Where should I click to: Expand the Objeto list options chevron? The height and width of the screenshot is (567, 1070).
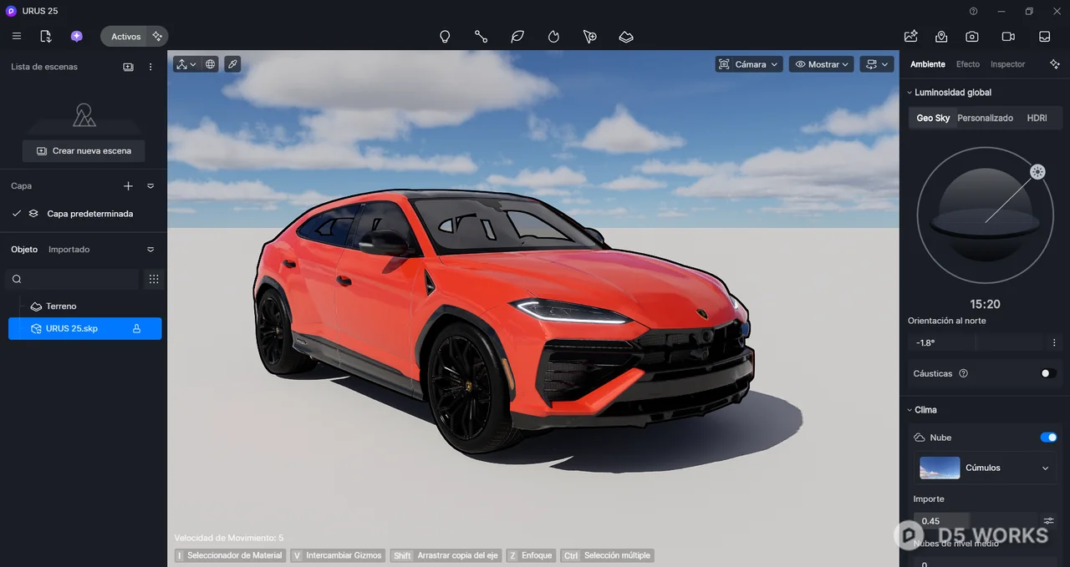click(150, 250)
